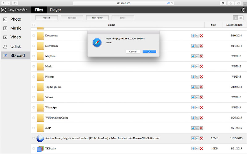247x154 pixels.
Task: Check the Pictures folder checkbox
Action: [x=34, y=77]
